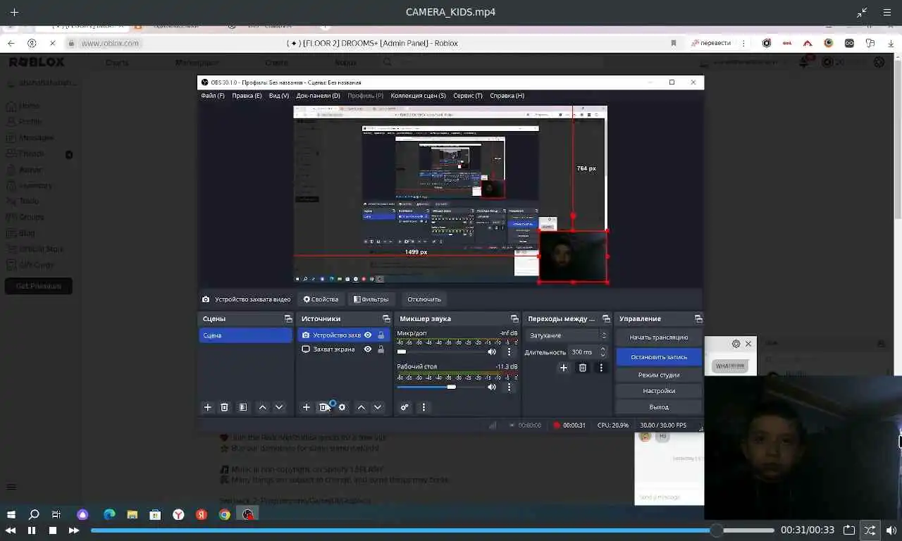
Task: Add transition with plus icon
Action: pos(563,368)
